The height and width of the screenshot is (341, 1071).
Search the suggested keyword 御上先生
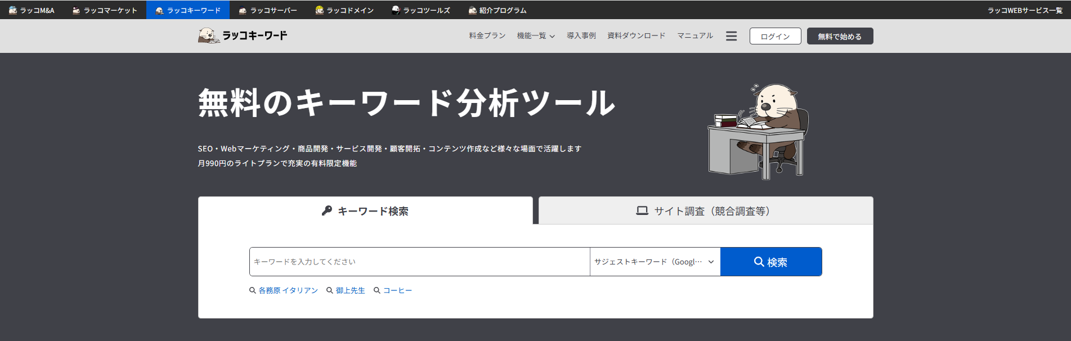[x=350, y=290]
